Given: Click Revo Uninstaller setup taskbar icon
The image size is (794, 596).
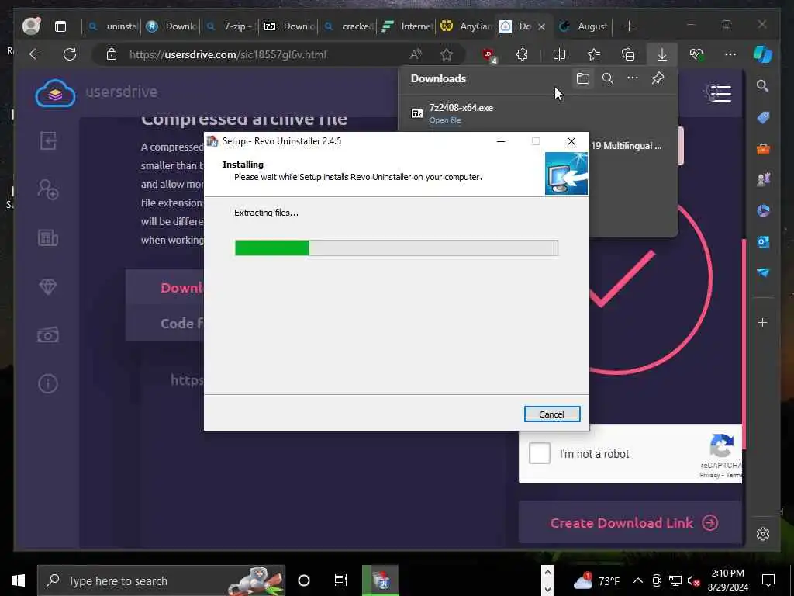Looking at the screenshot, I should [x=381, y=580].
